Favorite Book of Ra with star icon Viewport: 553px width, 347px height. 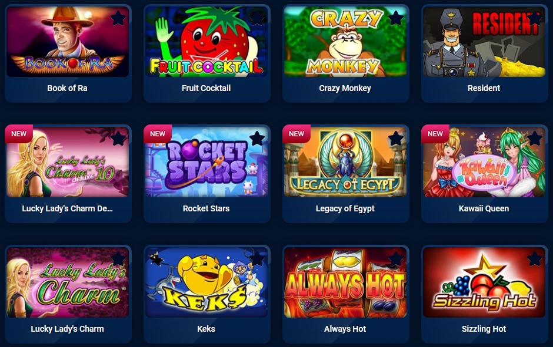pyautogui.click(x=118, y=18)
